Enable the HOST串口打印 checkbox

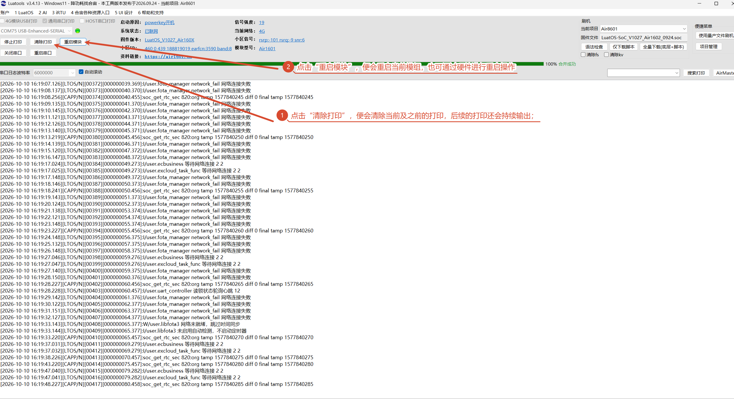(82, 21)
